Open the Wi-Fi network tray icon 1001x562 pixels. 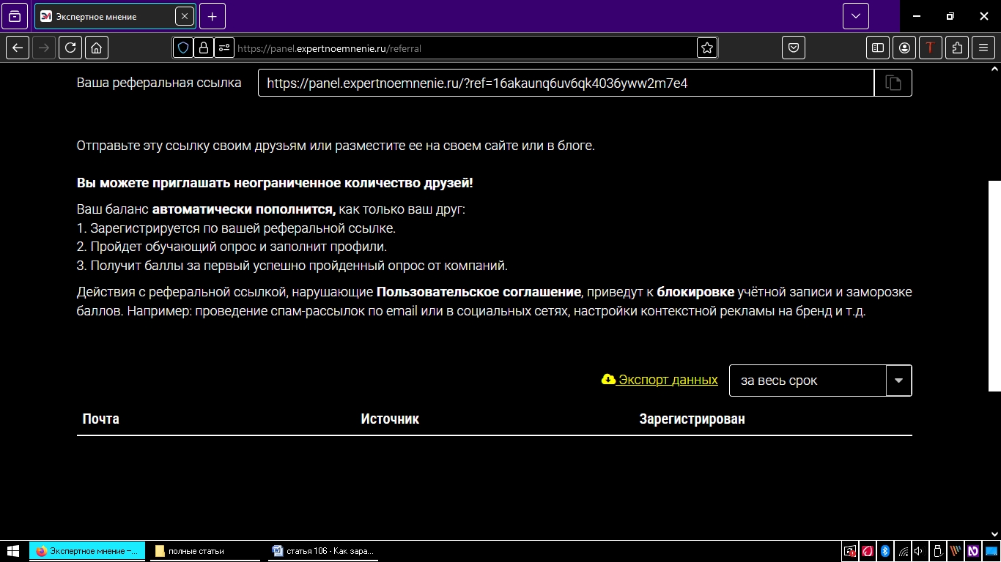click(x=903, y=551)
